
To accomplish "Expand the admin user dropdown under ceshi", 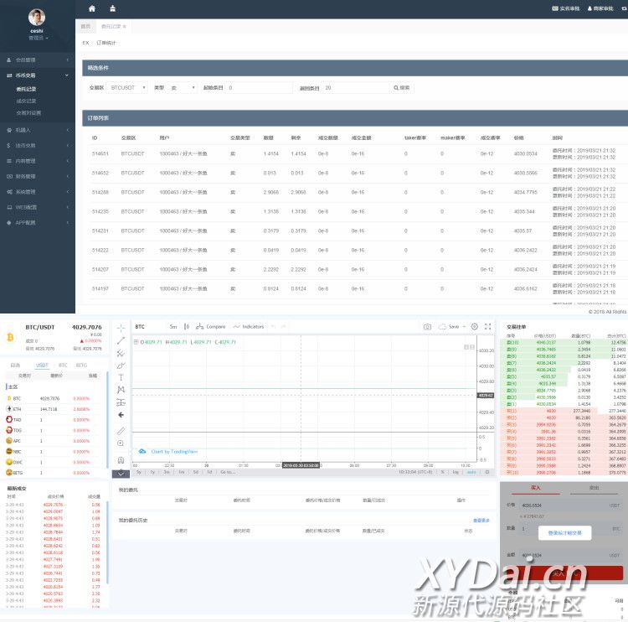I will coord(39,38).
